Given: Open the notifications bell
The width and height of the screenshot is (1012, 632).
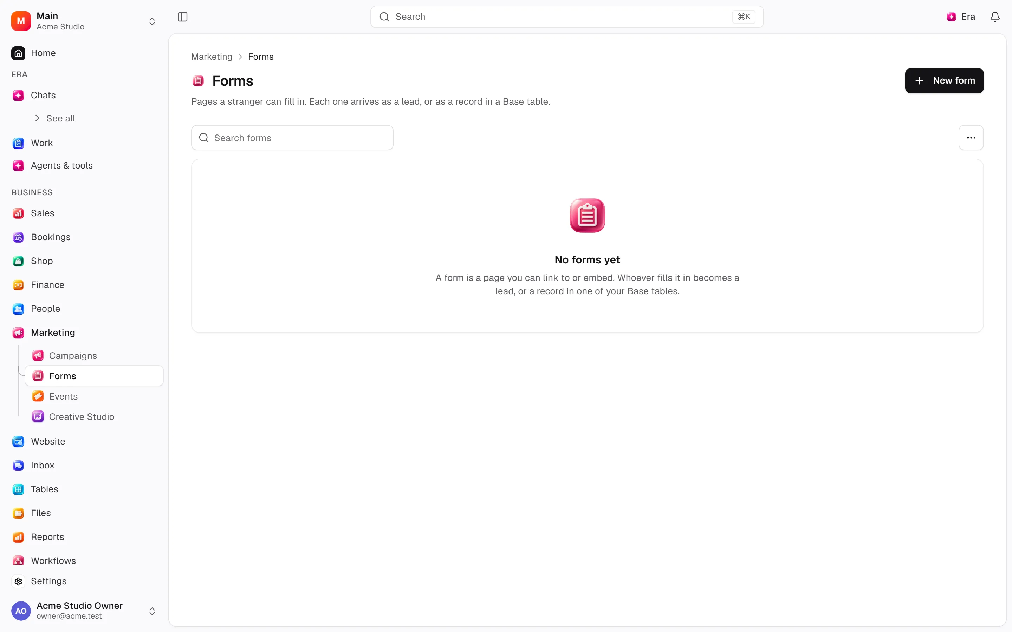Looking at the screenshot, I should click(995, 17).
